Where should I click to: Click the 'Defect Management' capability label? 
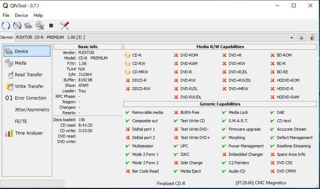tap(294, 138)
